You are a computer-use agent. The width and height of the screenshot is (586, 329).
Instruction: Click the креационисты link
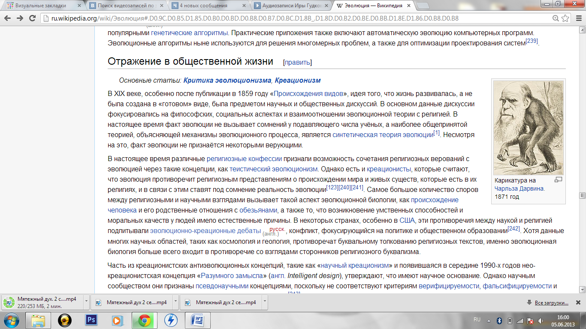tap(389, 169)
